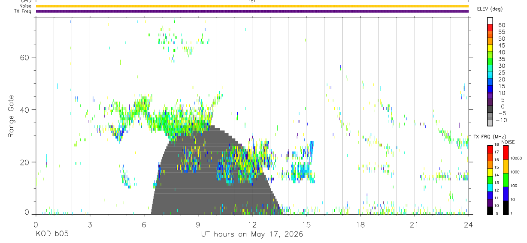Click the '3' hour tick on time axis
The image size is (527, 243).
(x=90, y=225)
